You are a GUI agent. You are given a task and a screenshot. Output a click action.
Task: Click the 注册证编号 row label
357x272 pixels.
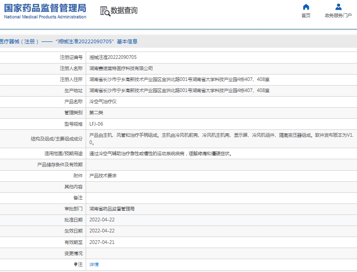[x=71, y=58]
